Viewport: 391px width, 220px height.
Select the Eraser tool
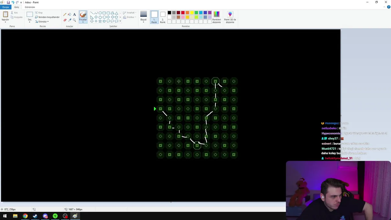[65, 20]
